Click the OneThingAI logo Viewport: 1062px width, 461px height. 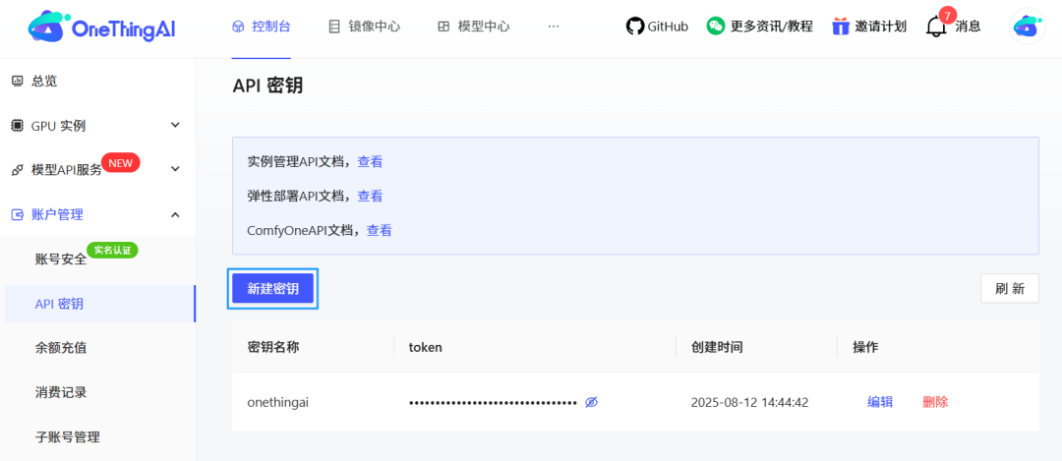104,28
